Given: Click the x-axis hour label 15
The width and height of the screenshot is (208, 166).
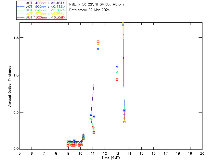Looking at the screenshot, I should (141, 153).
